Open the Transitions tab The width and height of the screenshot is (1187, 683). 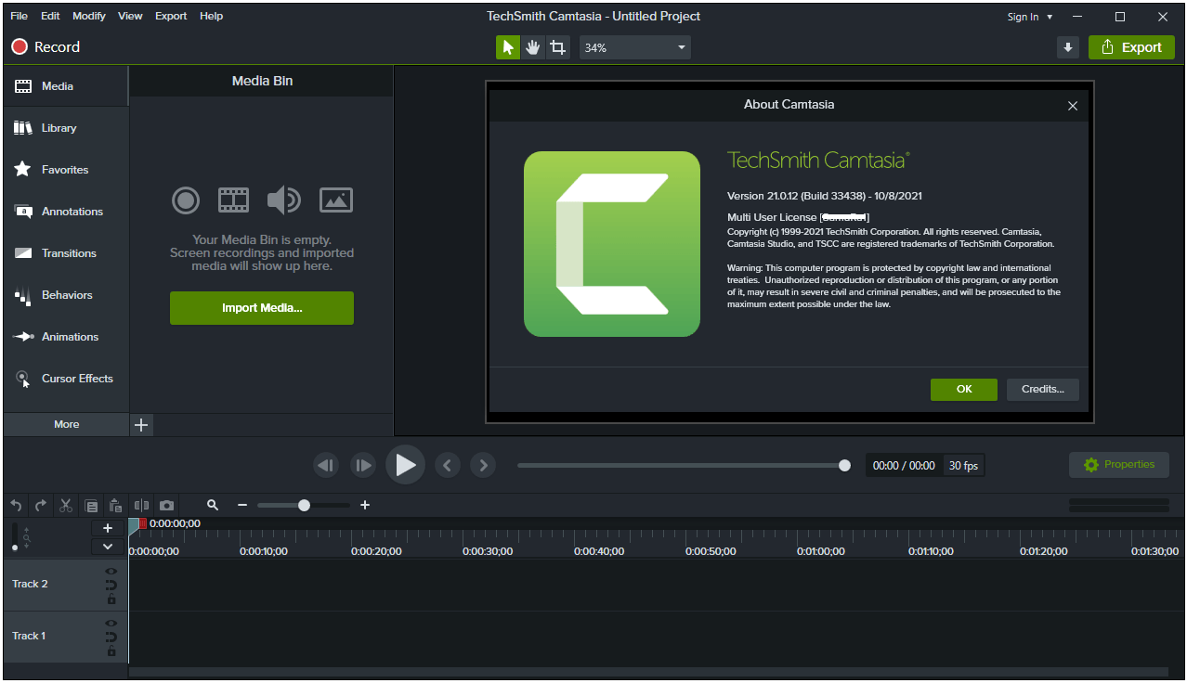(66, 253)
